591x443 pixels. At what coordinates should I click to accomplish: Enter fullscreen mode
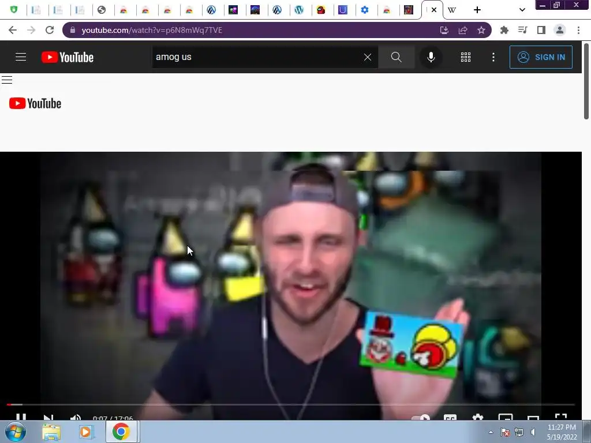561,416
